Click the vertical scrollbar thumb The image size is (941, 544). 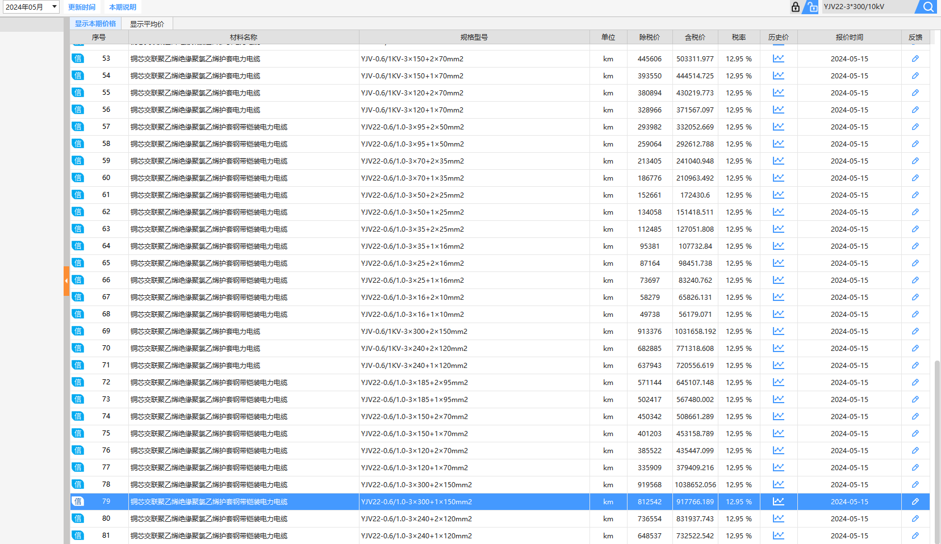coord(937,451)
